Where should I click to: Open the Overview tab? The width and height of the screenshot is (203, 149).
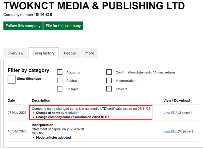point(15,53)
